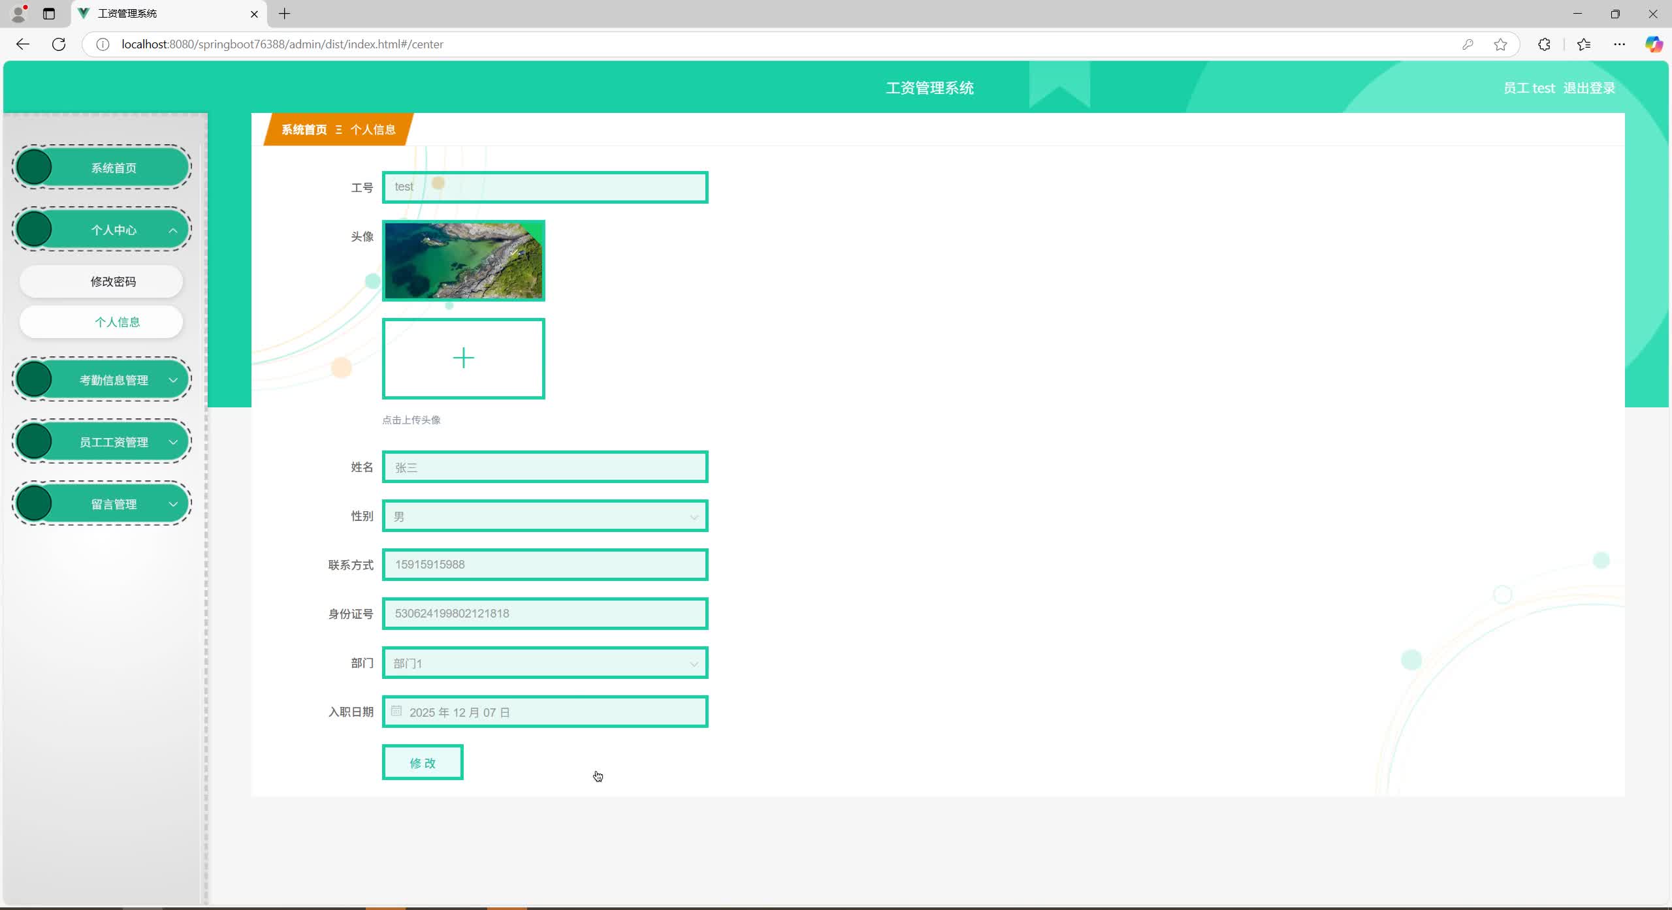Open browser extensions menu

click(1544, 44)
